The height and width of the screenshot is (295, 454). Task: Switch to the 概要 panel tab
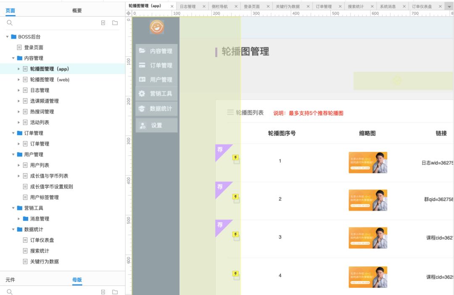[77, 10]
